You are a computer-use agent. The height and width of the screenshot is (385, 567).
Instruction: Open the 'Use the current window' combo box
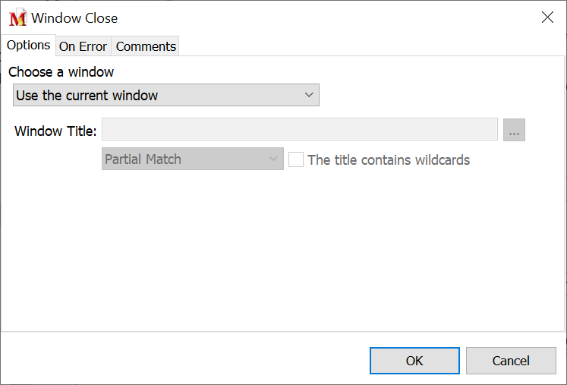tap(165, 96)
